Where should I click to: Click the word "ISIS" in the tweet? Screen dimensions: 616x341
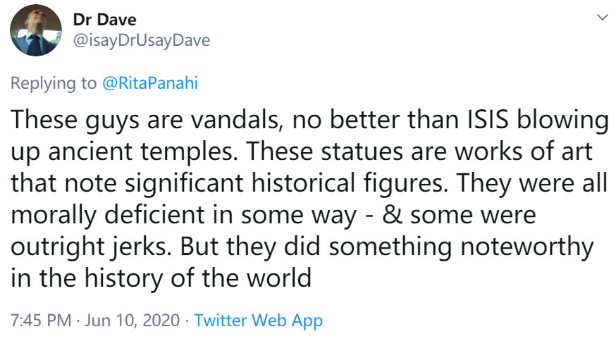point(485,120)
